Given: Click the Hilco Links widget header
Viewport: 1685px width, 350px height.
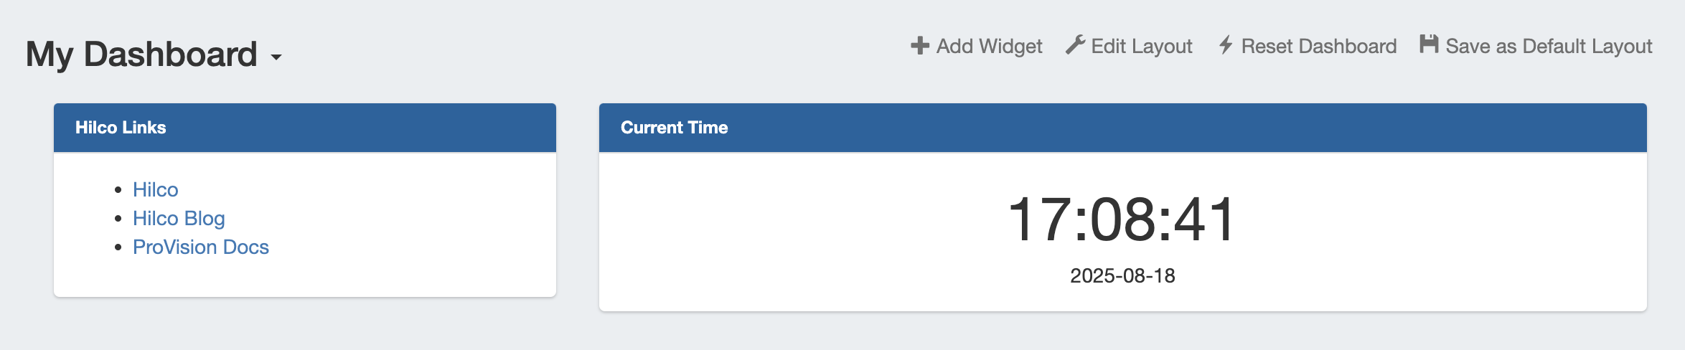Looking at the screenshot, I should point(304,128).
